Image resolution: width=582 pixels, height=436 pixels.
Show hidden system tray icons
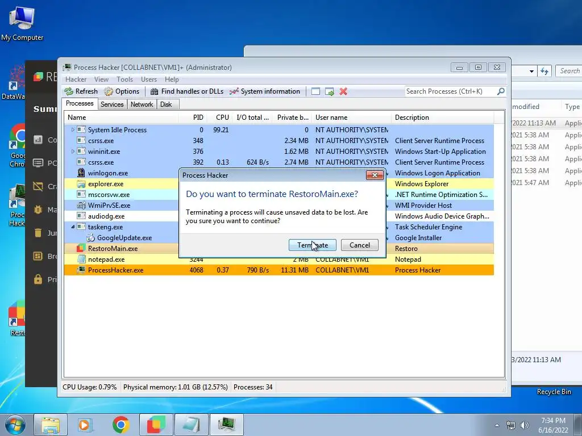pos(497,425)
